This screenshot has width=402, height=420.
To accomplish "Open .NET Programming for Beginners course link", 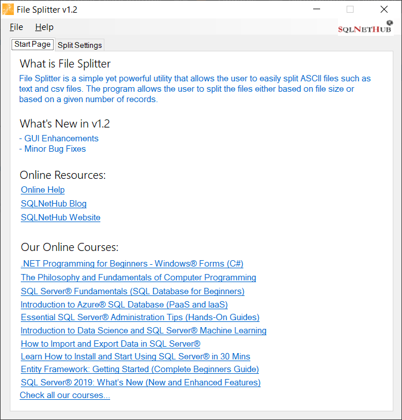I will (x=132, y=264).
